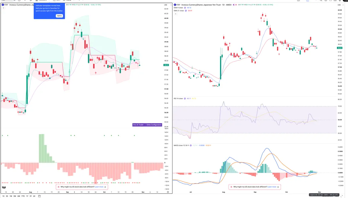Viewport: 348px width, 198px height.
Task: Open Ocs Ai Trader indicator label
Action: pyautogui.click(x=138, y=125)
